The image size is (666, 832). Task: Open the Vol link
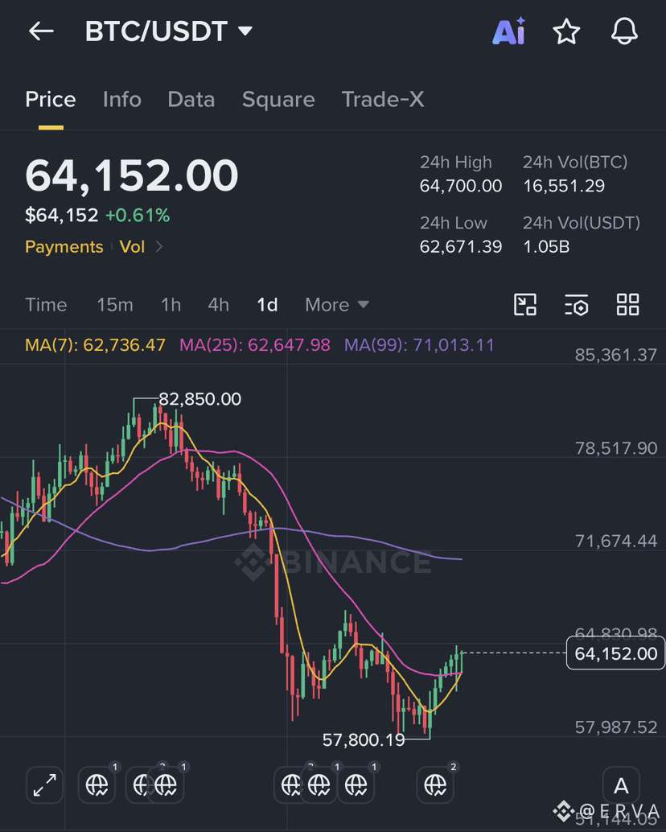coord(132,247)
